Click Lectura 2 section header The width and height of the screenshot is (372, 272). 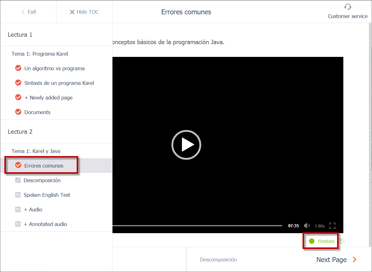point(20,131)
